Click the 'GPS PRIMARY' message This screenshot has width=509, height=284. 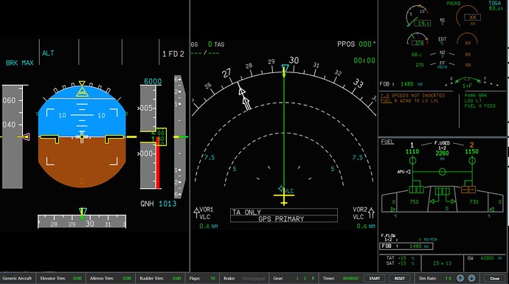coord(281,219)
